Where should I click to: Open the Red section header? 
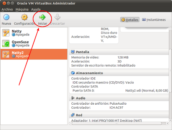119,115
